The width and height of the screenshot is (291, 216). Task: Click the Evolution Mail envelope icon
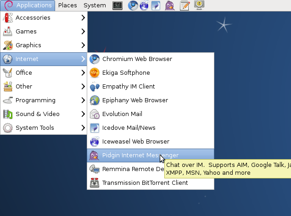[x=95, y=114]
